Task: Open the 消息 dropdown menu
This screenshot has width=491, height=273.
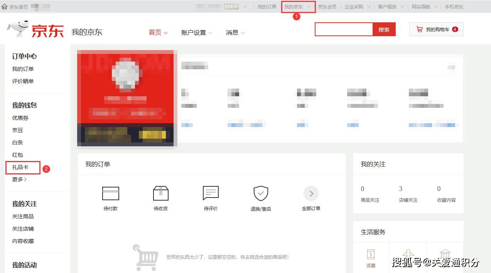Action: (235, 33)
